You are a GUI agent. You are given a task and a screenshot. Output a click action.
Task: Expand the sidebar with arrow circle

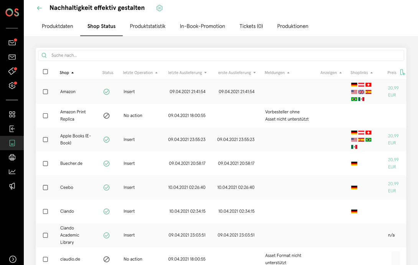(13, 259)
